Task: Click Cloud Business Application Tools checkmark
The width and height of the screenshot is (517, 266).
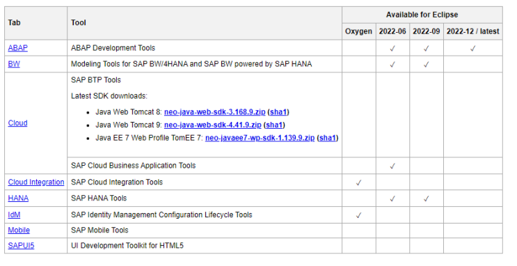Action: (x=392, y=166)
